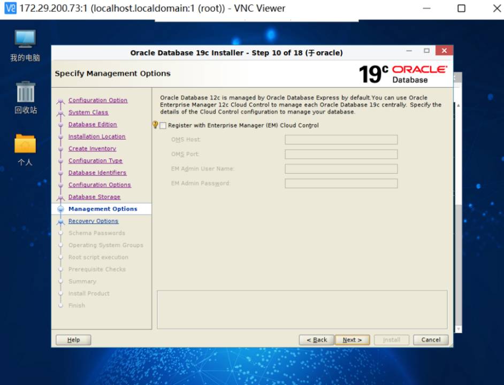
Task: Cancel the Oracle installation
Action: click(x=431, y=340)
